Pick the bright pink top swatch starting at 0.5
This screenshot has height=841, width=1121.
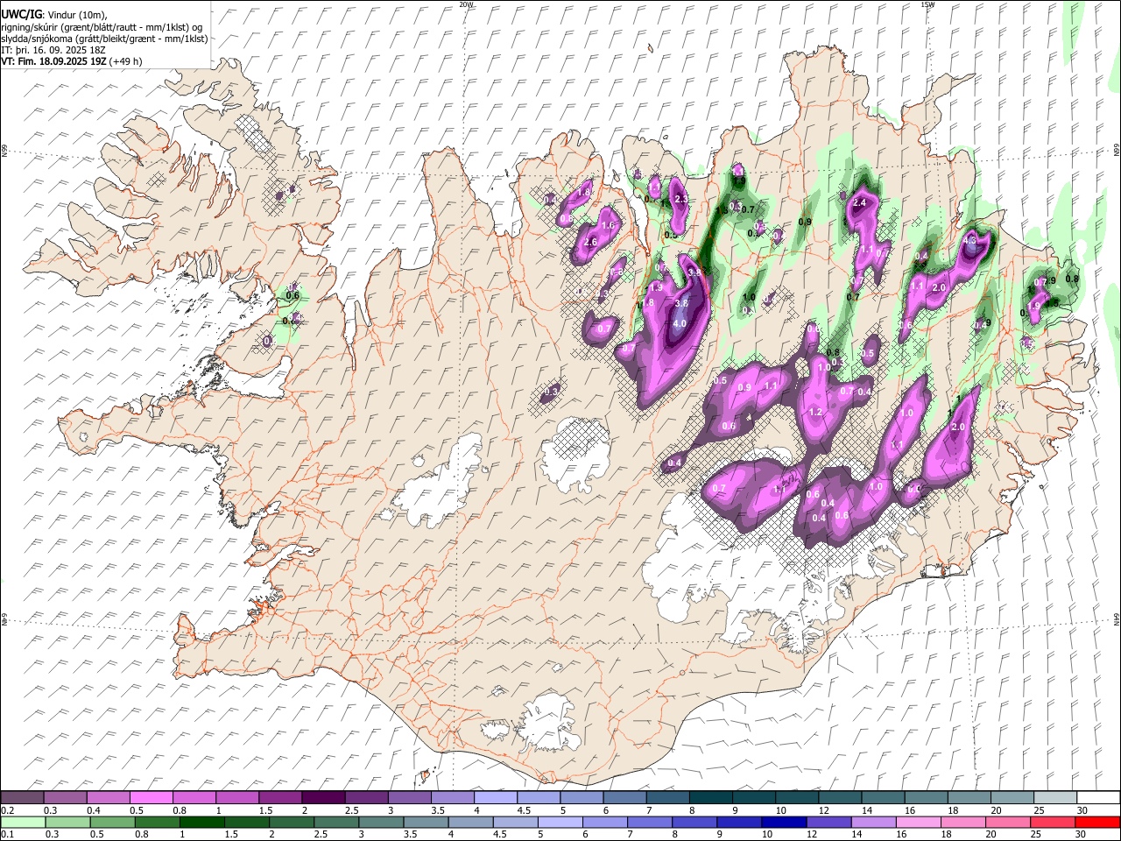[151, 798]
